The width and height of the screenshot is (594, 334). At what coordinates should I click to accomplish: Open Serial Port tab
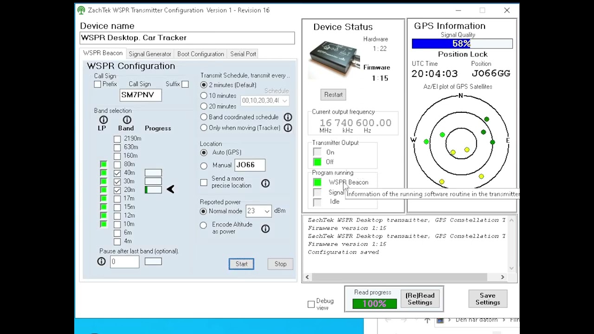click(x=243, y=54)
